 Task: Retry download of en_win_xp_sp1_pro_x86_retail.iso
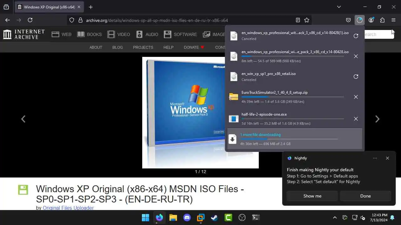tap(356, 77)
